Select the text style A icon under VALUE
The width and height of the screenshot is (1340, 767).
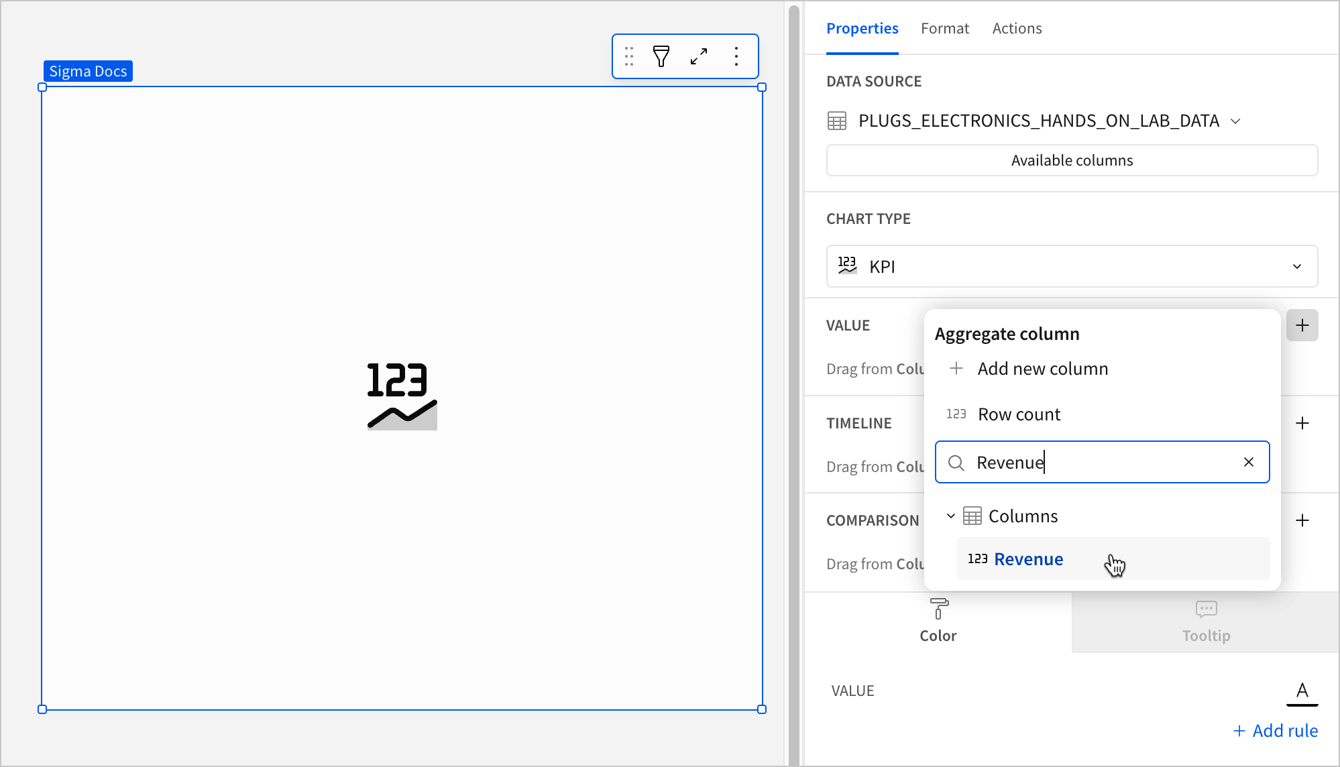1302,690
